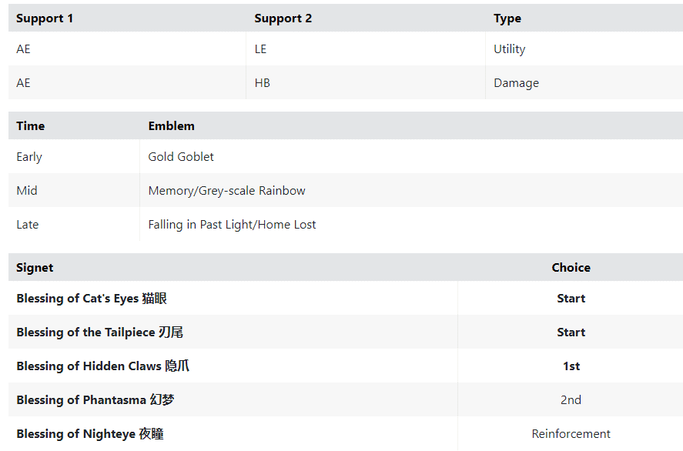
Task: Click the HB support cell
Action: pos(262,83)
